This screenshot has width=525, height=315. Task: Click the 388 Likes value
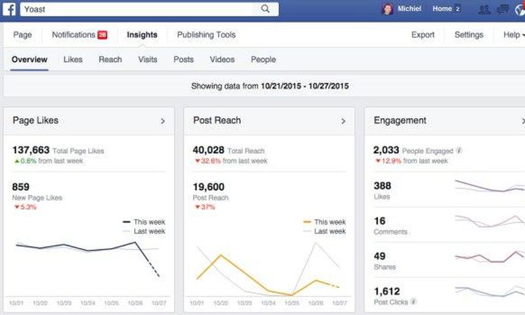(383, 186)
